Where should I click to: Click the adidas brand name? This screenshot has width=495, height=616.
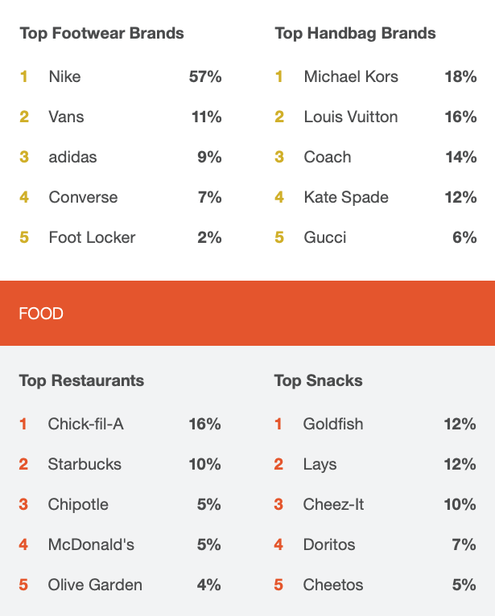(72, 158)
